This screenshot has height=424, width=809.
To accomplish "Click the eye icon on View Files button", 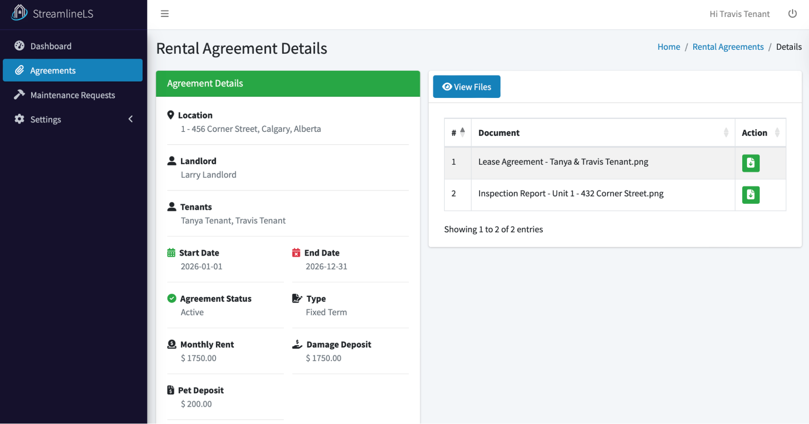I will tap(447, 87).
